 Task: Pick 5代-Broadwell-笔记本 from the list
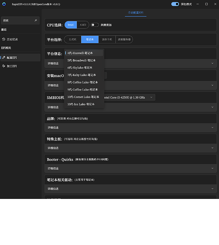(x=84, y=60)
